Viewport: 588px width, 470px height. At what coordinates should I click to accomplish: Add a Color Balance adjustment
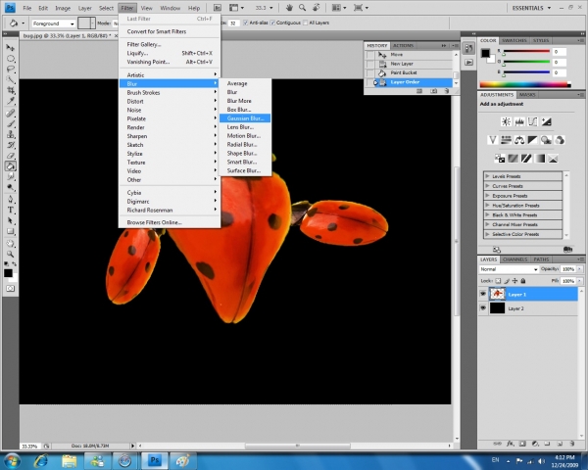coord(519,140)
